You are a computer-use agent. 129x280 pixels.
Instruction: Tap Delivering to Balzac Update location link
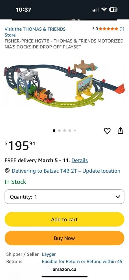[66, 171]
